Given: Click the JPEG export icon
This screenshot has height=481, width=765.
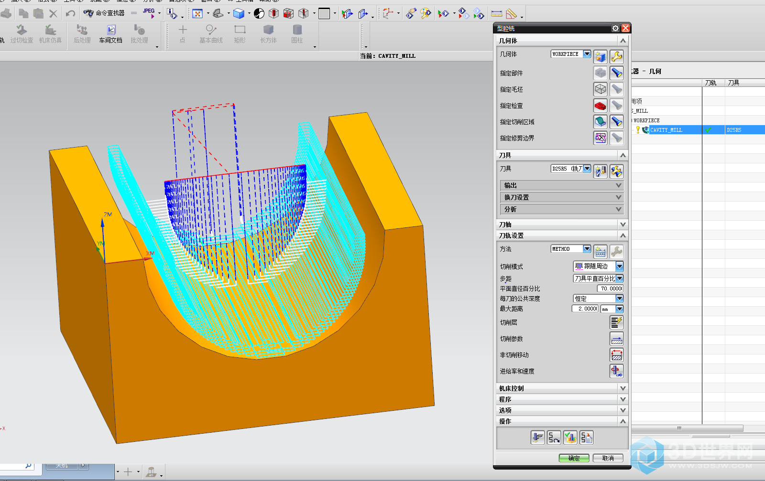Looking at the screenshot, I should pos(149,13).
